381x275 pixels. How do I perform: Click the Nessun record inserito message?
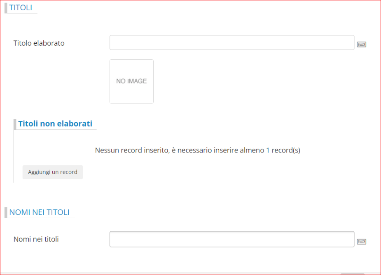[x=198, y=150]
